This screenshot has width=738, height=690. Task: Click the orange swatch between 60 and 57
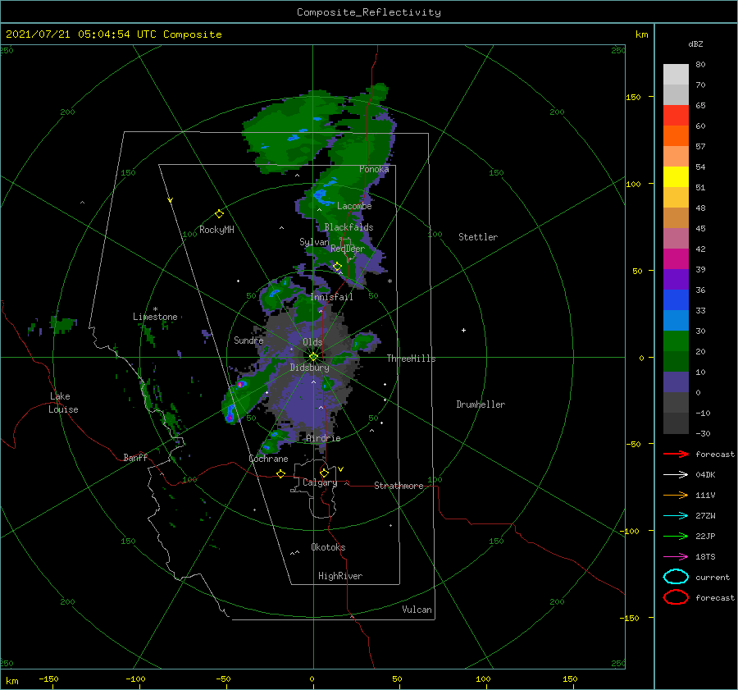click(x=676, y=136)
